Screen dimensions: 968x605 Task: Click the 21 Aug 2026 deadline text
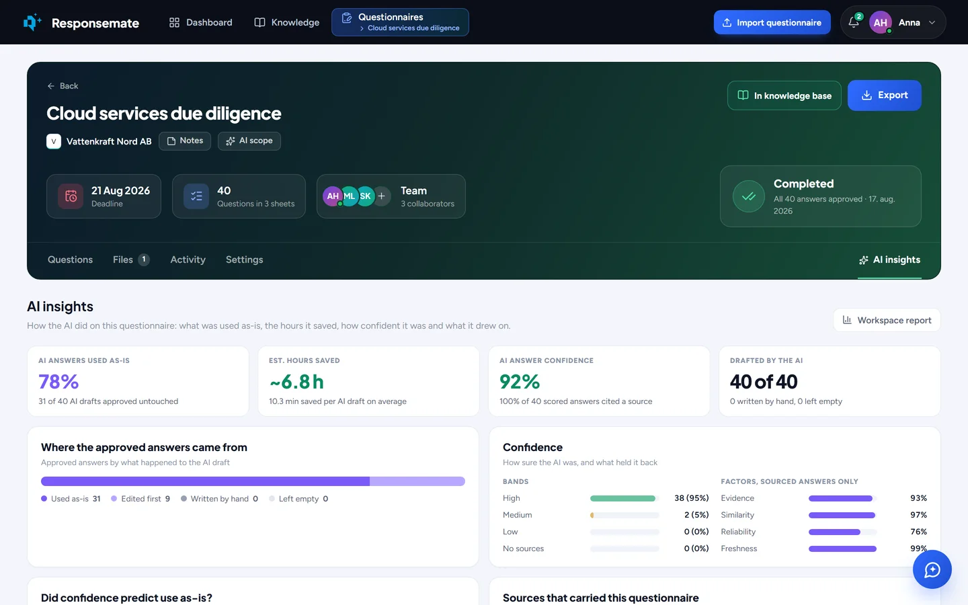120,191
